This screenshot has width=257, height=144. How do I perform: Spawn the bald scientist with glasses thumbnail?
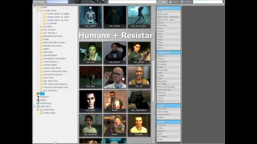coord(115,77)
